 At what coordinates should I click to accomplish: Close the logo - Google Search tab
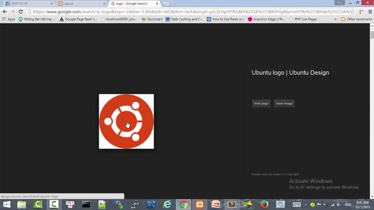[x=157, y=3]
